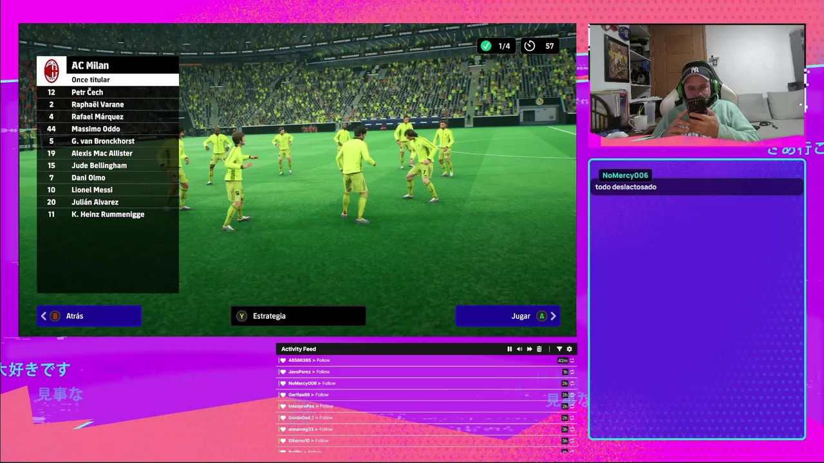Click the B button icon on Atrás
Screen dimensions: 824x463
coord(55,316)
